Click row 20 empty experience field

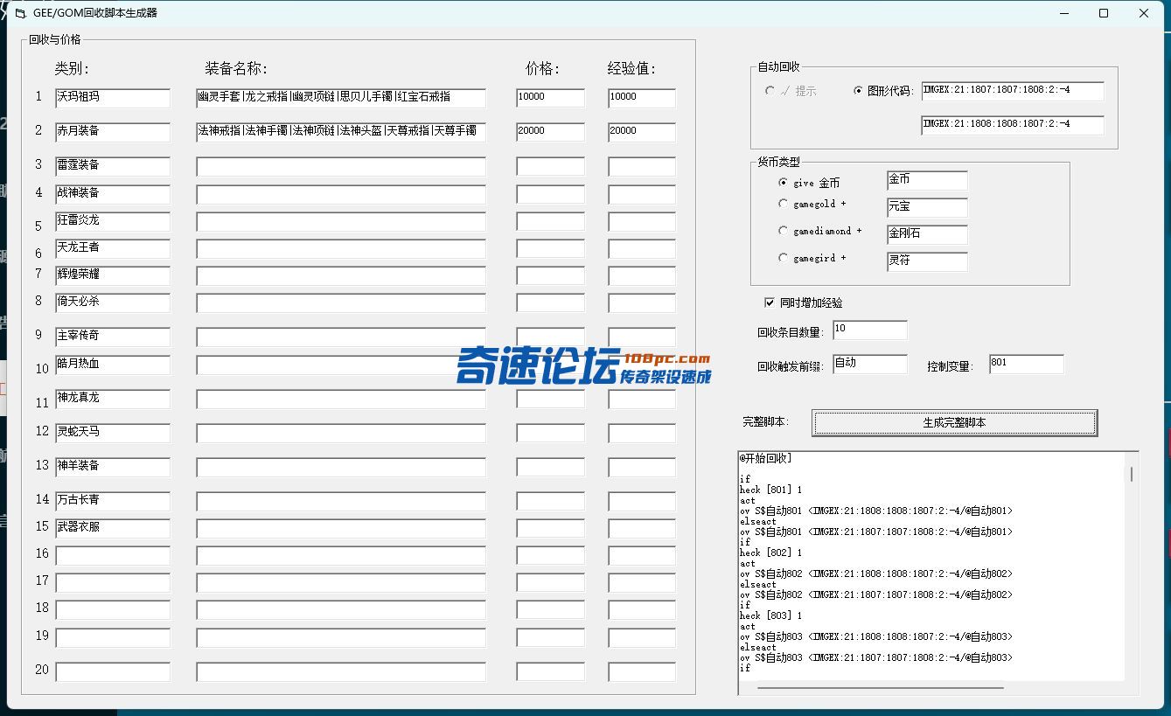click(x=642, y=671)
